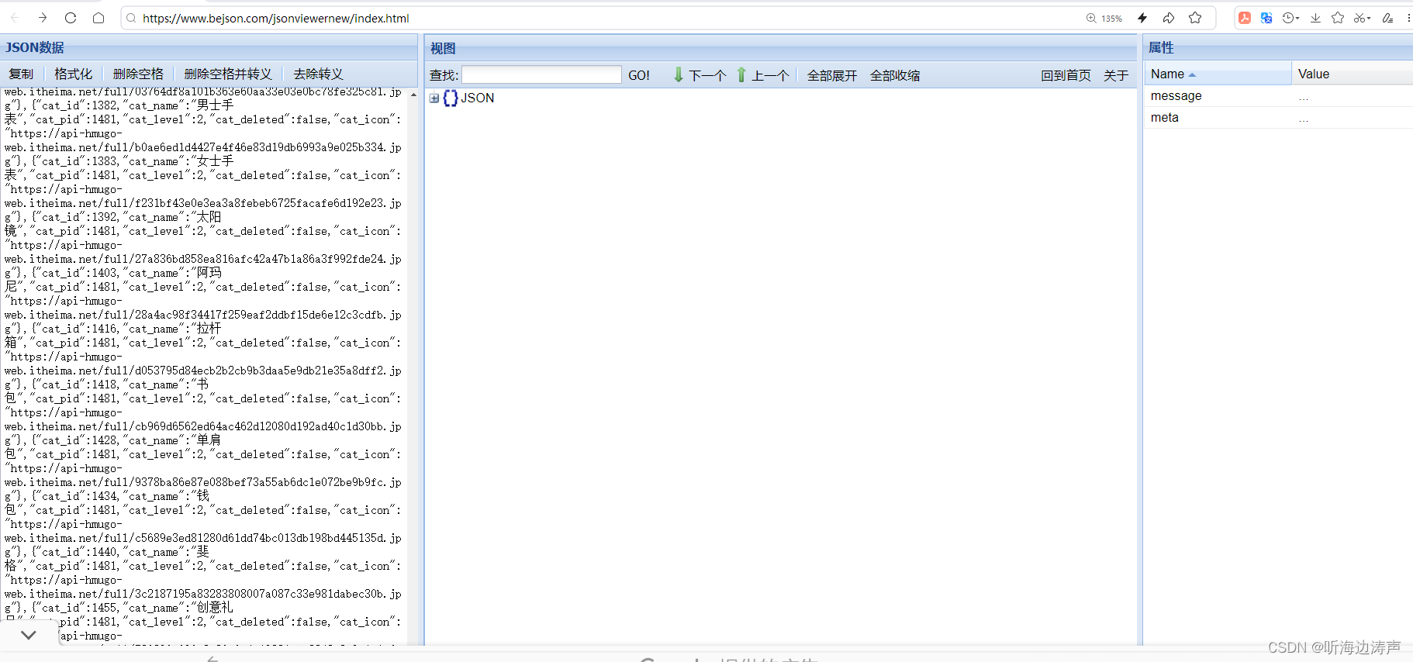Click green down arrow 下一个
The width and height of the screenshot is (1413, 662).
pos(699,75)
